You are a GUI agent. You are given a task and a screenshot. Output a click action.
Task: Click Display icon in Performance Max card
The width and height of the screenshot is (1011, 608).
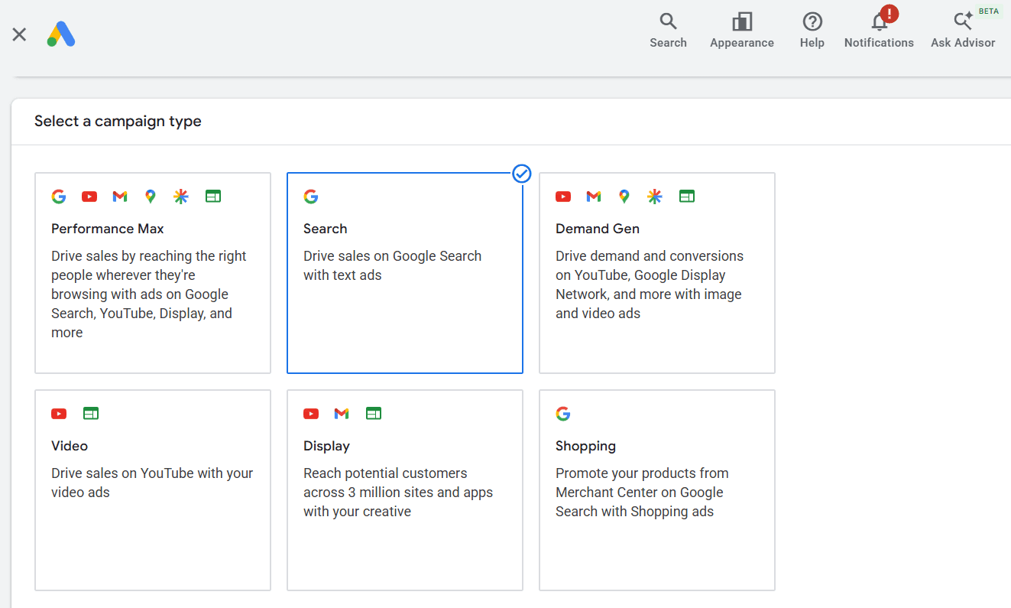click(x=213, y=197)
